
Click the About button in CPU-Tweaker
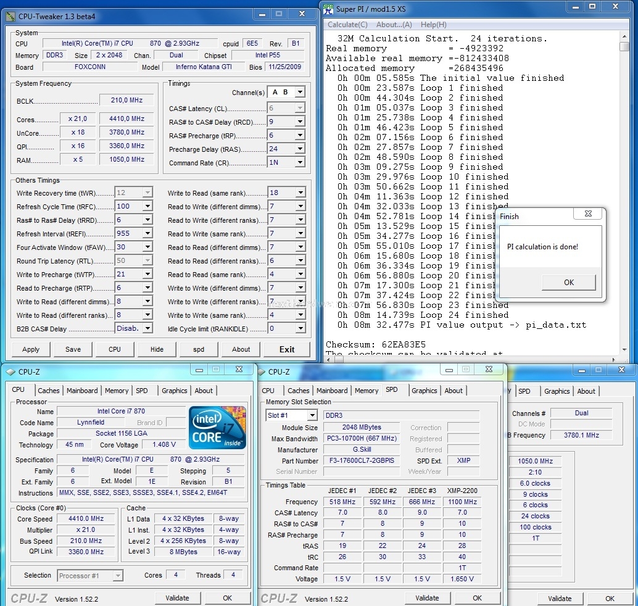coord(241,350)
